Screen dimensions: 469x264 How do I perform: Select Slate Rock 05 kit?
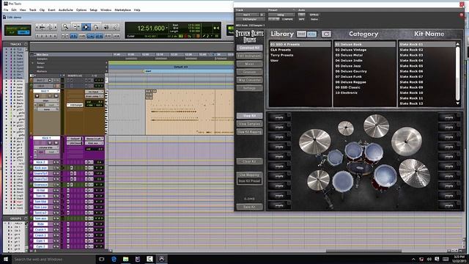tap(411, 66)
